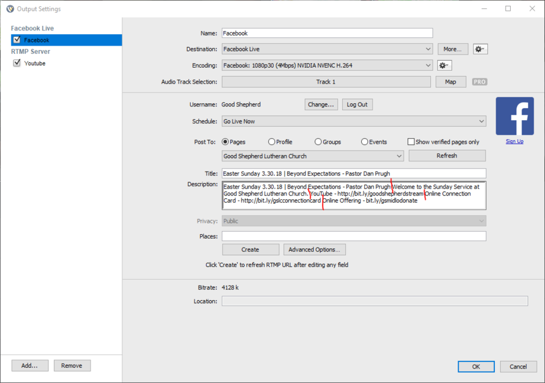Maximize the Output Settings window

pos(508,9)
